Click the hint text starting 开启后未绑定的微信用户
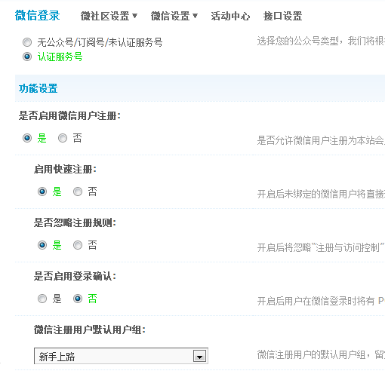The width and height of the screenshot is (385, 377). point(321,194)
